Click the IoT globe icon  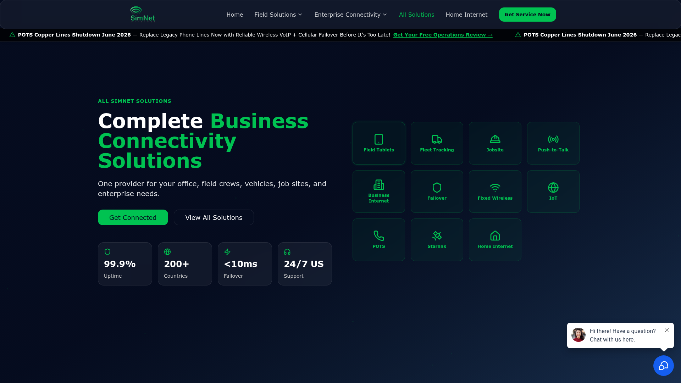click(553, 188)
